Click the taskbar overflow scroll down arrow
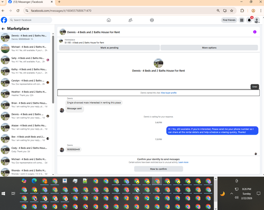264x210 pixels. [215, 208]
